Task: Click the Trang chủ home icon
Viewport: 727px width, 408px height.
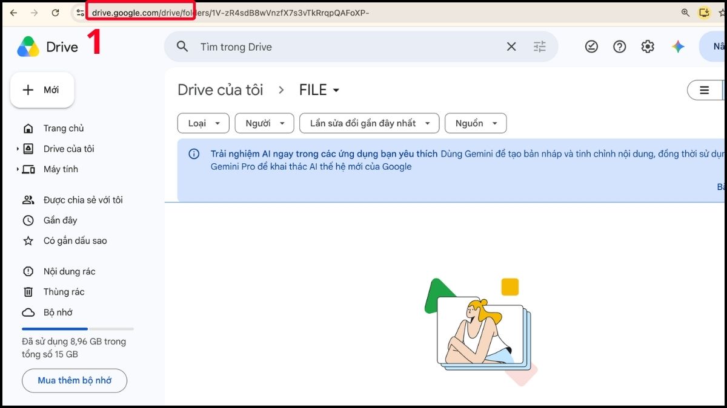Action: click(28, 128)
